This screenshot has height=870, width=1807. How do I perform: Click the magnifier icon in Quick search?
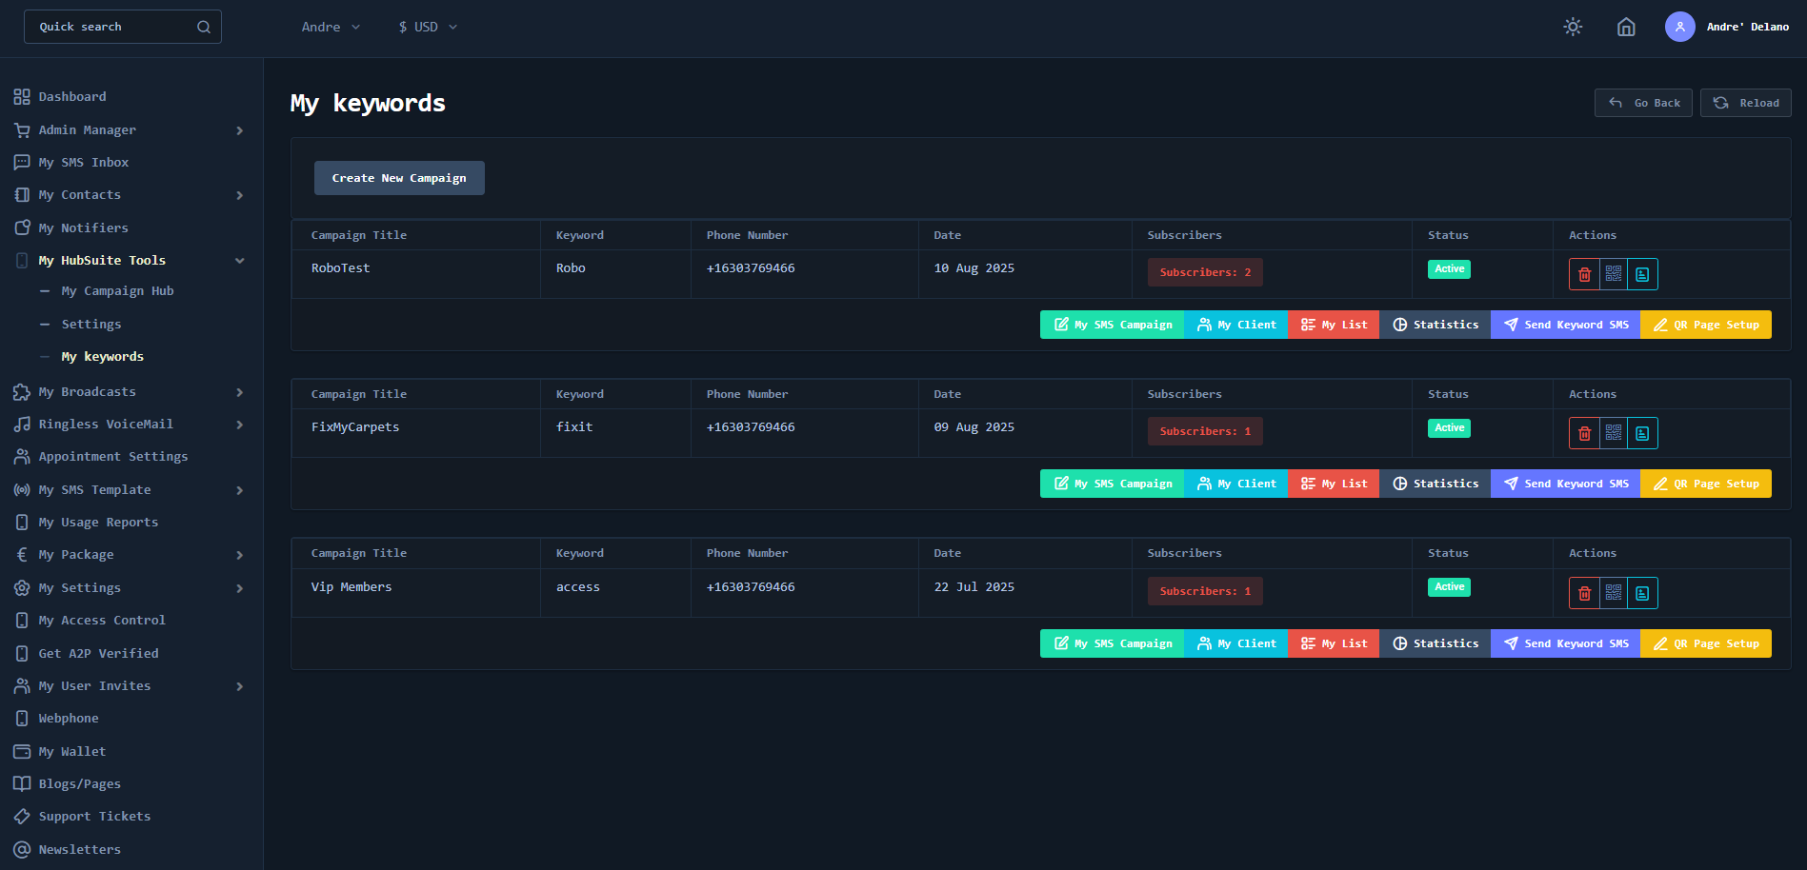click(203, 26)
